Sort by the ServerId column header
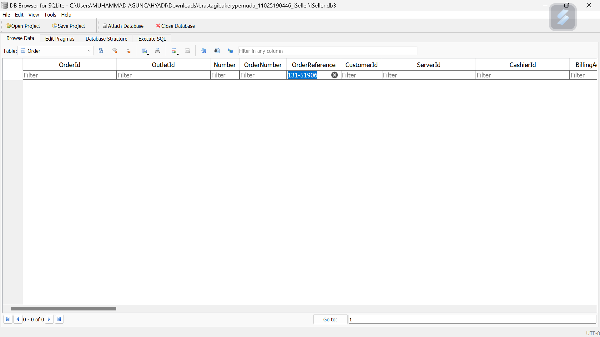The width and height of the screenshot is (600, 337). pos(429,65)
